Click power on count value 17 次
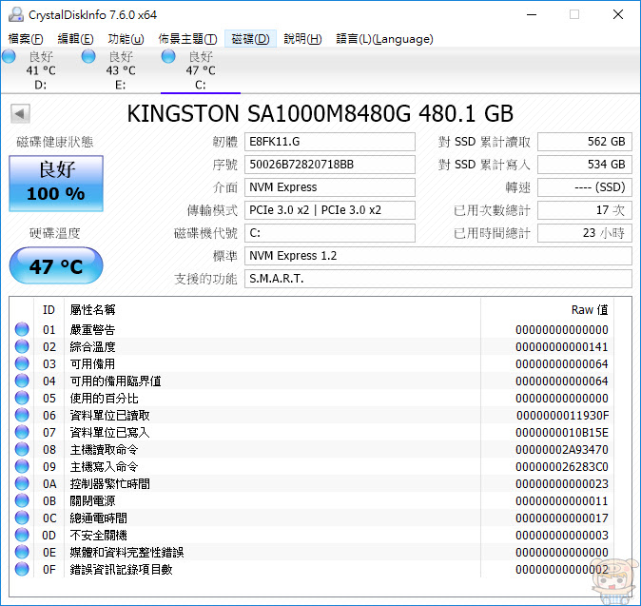This screenshot has height=606, width=641. (x=585, y=210)
